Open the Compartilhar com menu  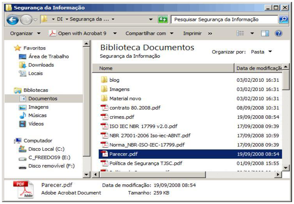pyautogui.click(x=149, y=33)
